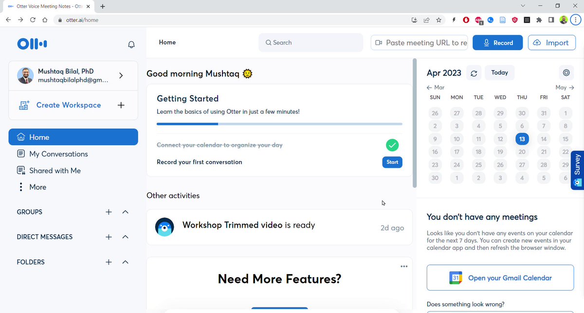
Task: Go back in browser
Action: coord(8,20)
